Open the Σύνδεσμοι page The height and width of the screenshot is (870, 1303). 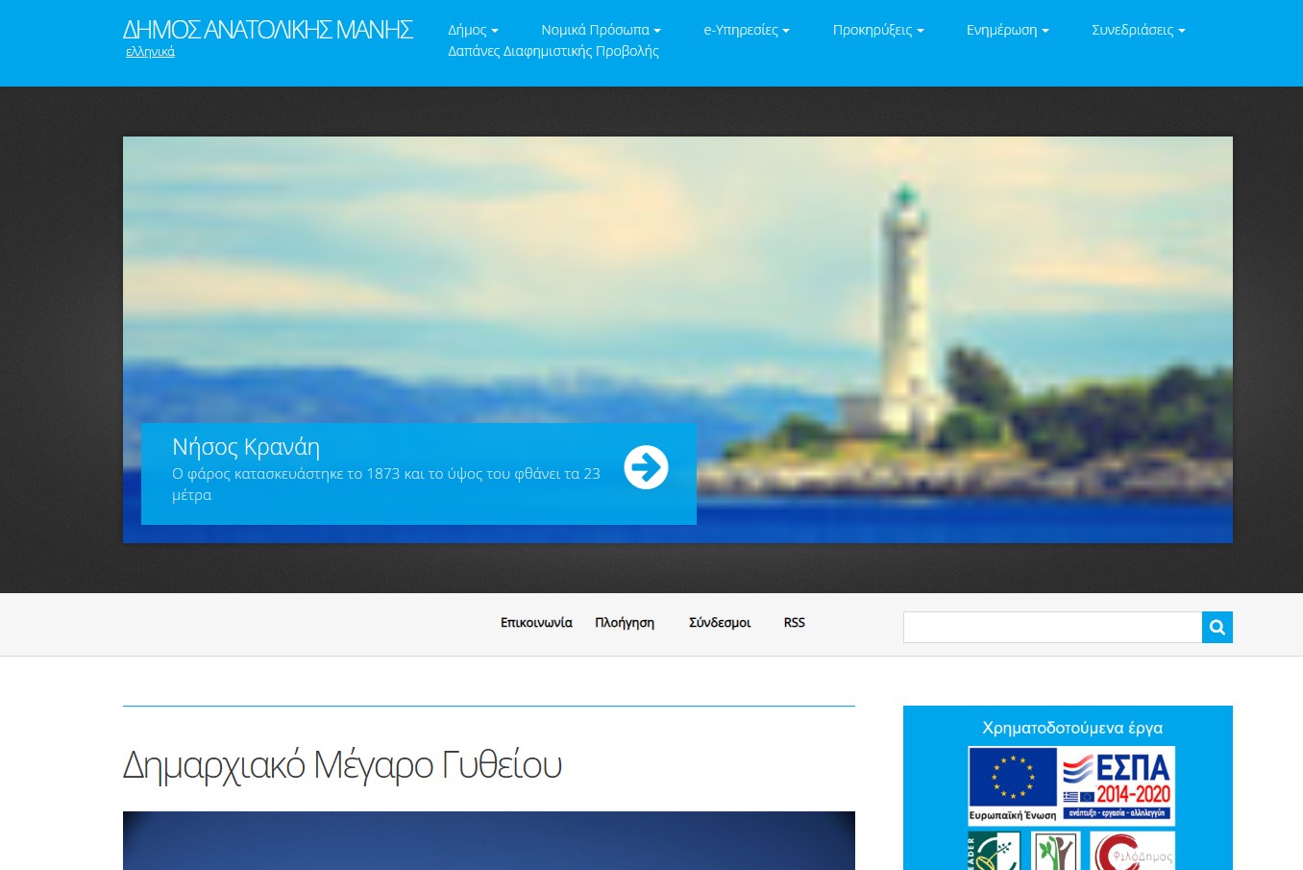click(x=720, y=623)
